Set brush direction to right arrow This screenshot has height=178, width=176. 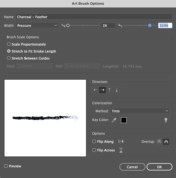click(x=103, y=90)
